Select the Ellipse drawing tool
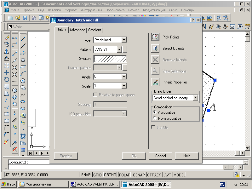Image resolution: width=252 pixels, height=189 pixels. tap(23, 101)
